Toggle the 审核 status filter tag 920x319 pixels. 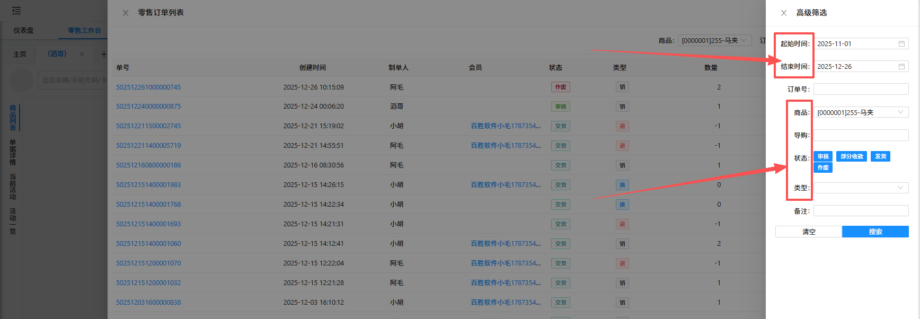(x=822, y=156)
